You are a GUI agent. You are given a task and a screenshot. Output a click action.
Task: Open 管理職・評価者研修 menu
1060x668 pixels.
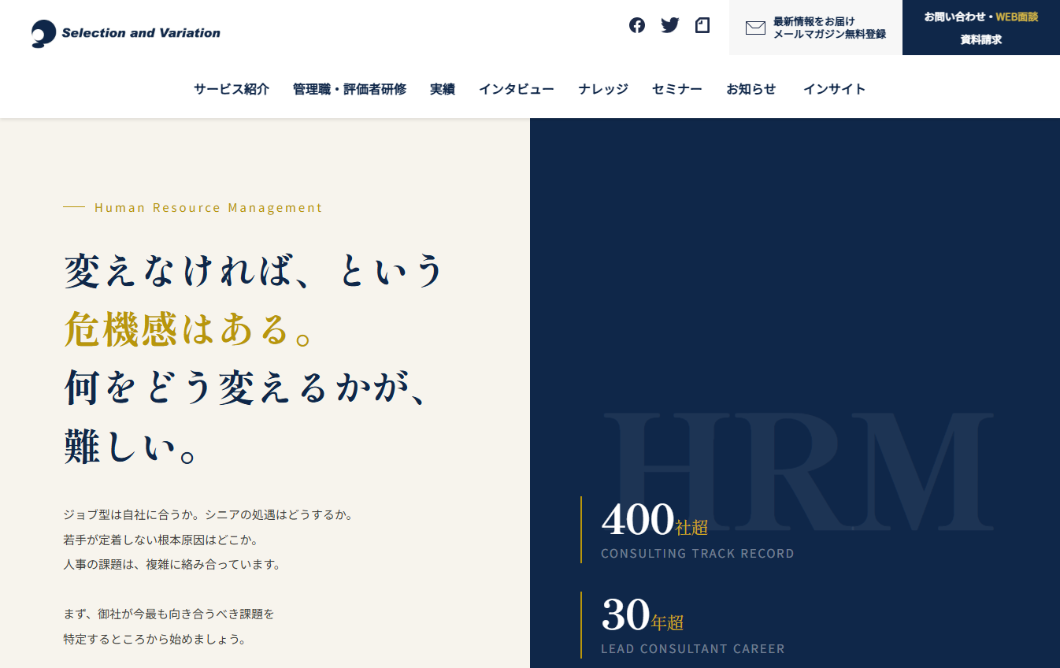click(x=350, y=89)
